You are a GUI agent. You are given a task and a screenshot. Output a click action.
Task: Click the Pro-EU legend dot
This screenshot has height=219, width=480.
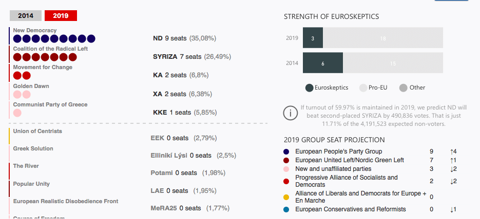click(x=362, y=87)
